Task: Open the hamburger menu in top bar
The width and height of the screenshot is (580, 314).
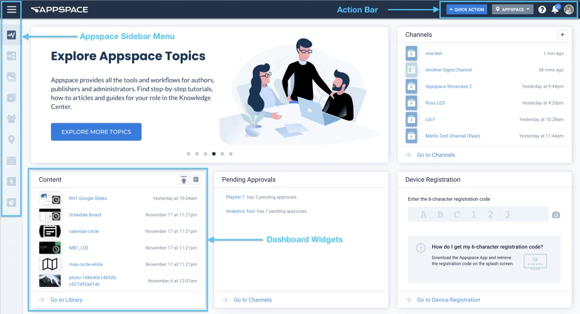Action: tap(11, 9)
